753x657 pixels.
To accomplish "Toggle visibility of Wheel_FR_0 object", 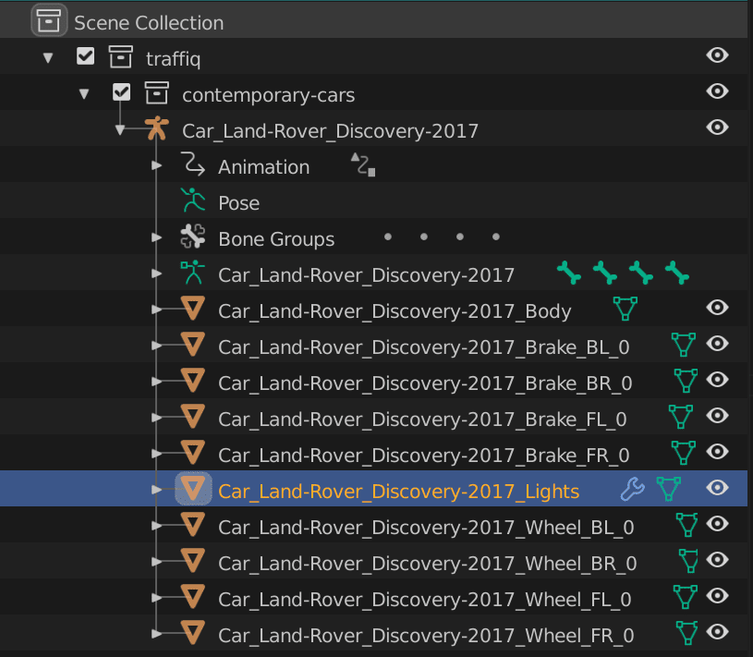I will click(x=717, y=632).
